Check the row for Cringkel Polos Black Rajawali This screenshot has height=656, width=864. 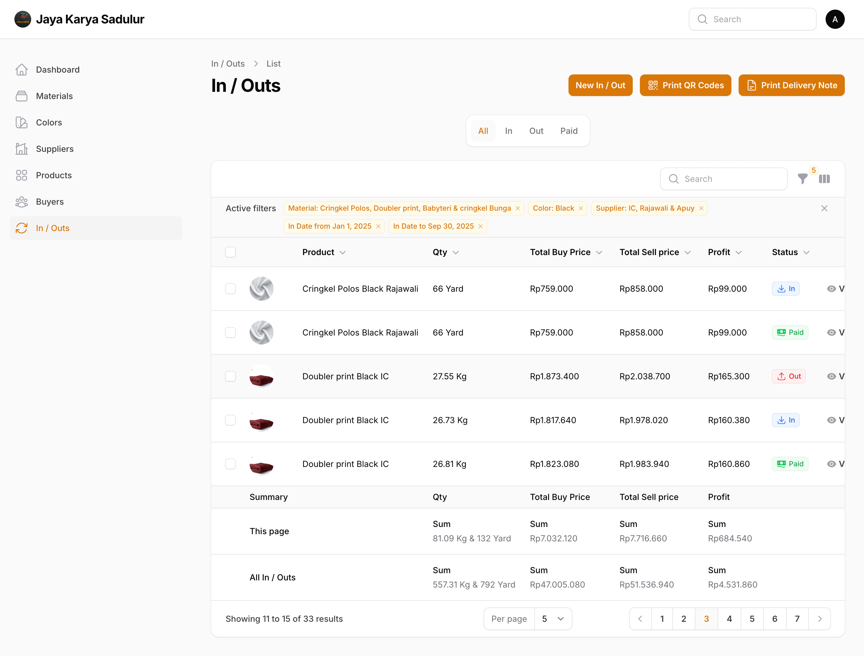pos(230,289)
